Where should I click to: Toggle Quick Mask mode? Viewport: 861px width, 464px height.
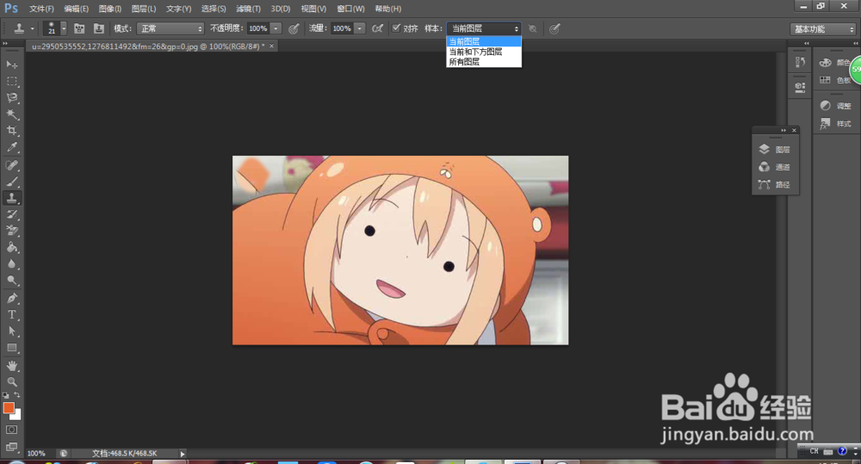tap(11, 430)
